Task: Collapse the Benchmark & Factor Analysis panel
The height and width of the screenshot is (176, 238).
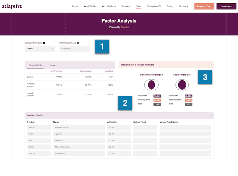Action: 211,65
